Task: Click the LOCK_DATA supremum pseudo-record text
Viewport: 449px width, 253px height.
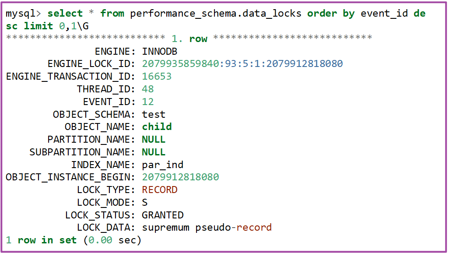Action: [x=207, y=228]
